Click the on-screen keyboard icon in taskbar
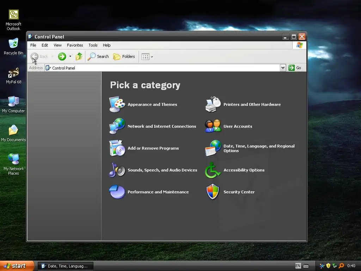The height and width of the screenshot is (271, 361). [x=306, y=266]
